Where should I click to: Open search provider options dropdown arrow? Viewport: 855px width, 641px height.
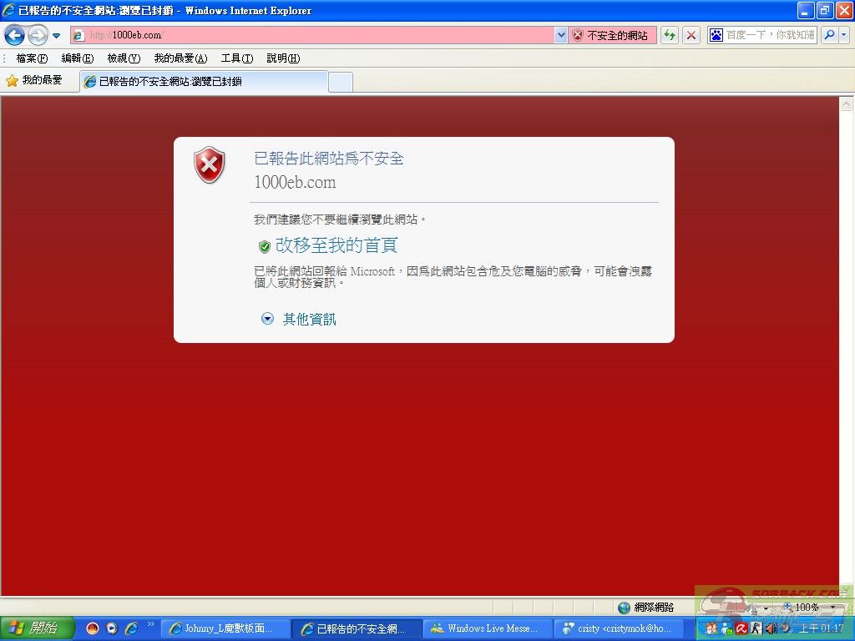[x=843, y=35]
